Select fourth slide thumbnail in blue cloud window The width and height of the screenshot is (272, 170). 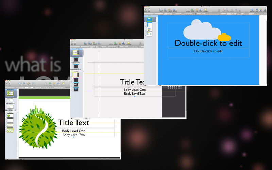[149, 34]
